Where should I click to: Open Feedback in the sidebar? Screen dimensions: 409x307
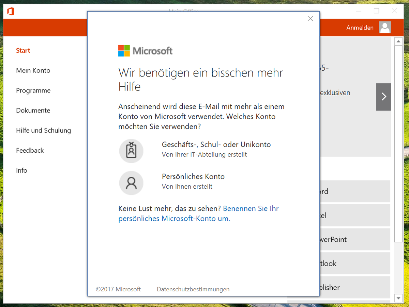30,150
